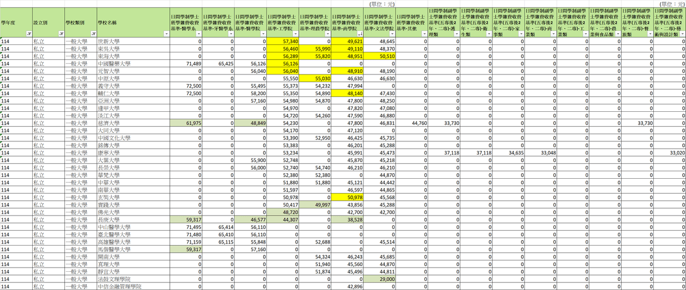Open the 設立別 column filter dropdown
Viewport: 686px width, 290px height.
[x=61, y=34]
